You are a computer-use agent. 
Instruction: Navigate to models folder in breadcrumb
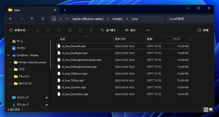pos(118,19)
